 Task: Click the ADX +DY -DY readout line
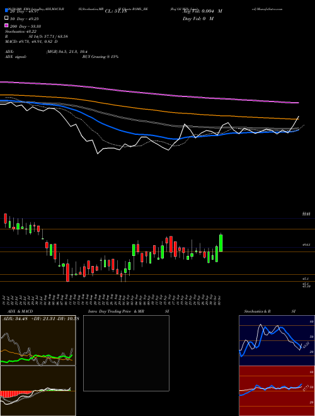40,319
